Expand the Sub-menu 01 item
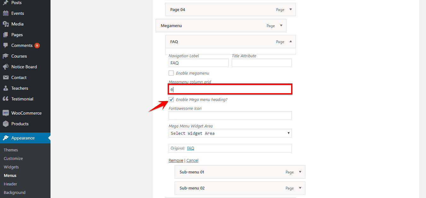The image size is (426, 198). pyautogui.click(x=300, y=172)
